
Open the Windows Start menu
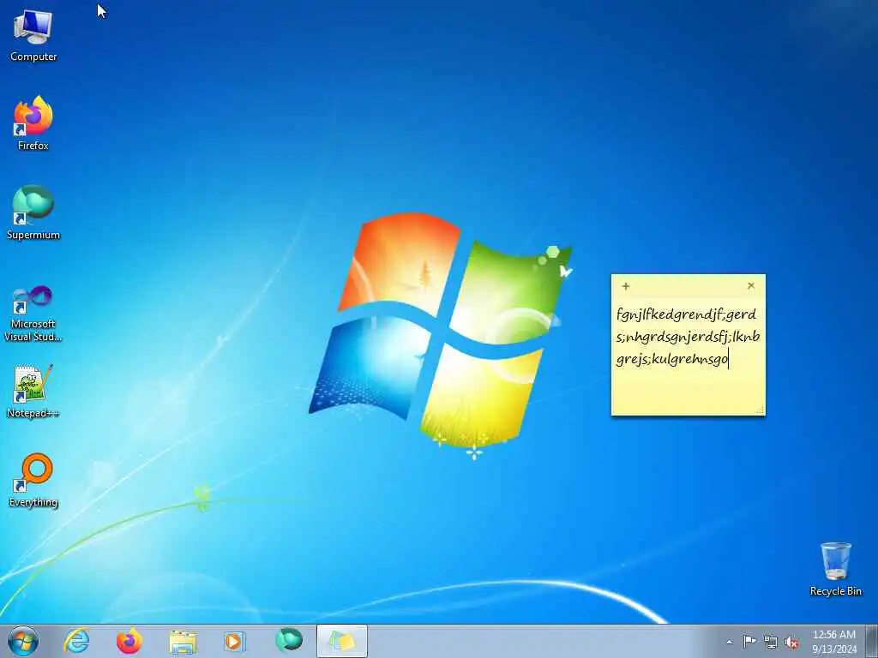click(23, 641)
